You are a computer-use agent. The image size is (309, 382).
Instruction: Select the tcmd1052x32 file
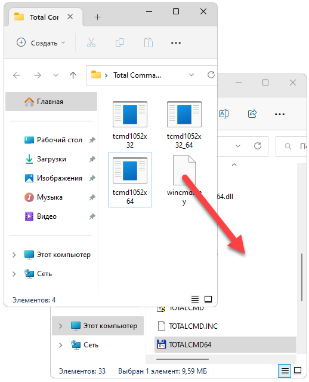[130, 124]
